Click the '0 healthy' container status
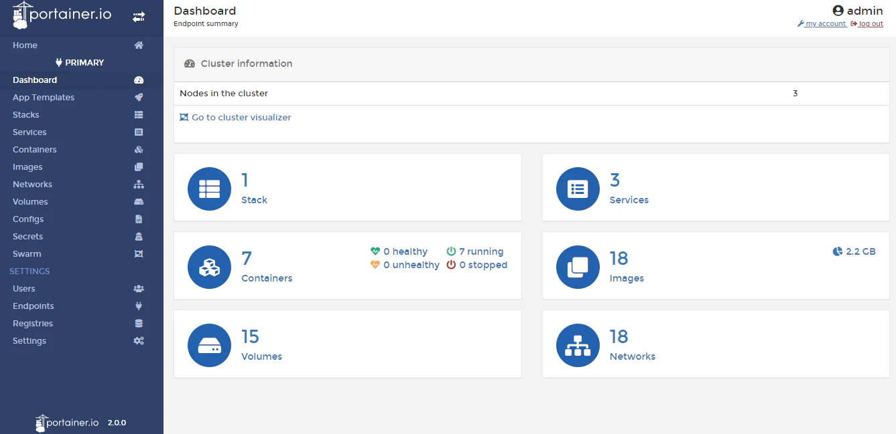Screen dimensions: 896x434 (399, 251)
